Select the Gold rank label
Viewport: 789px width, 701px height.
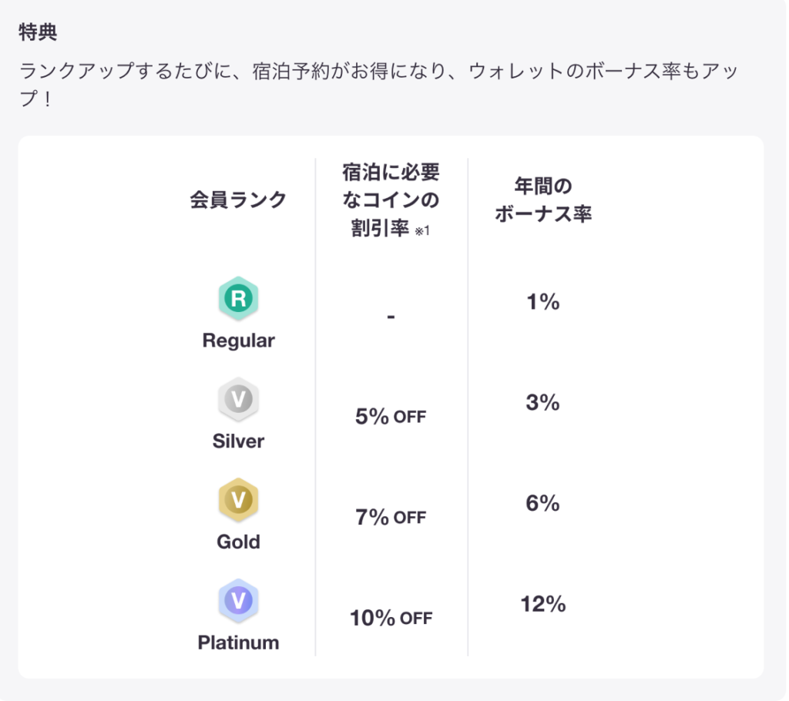(238, 542)
